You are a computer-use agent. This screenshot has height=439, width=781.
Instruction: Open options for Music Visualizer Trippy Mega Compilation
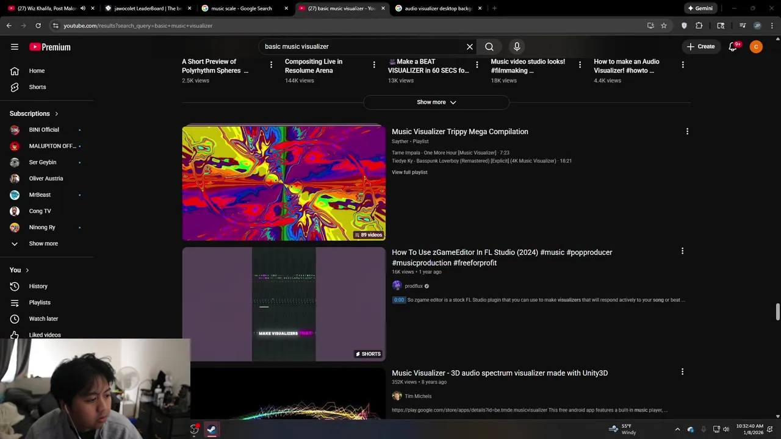coord(687,132)
